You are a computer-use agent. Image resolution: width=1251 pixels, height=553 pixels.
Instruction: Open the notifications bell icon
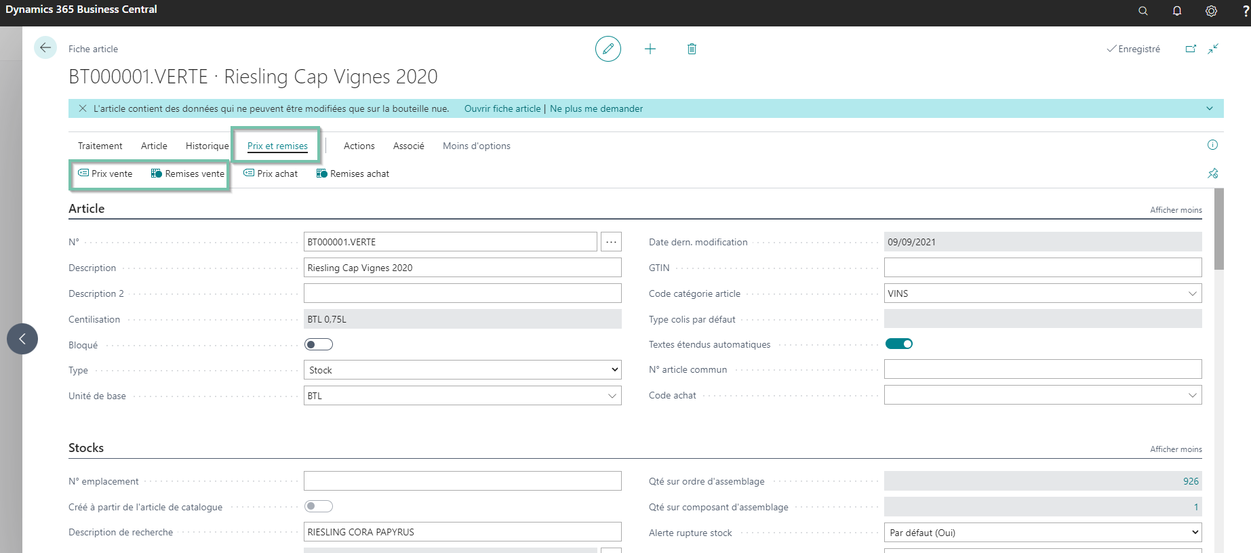tap(1177, 11)
